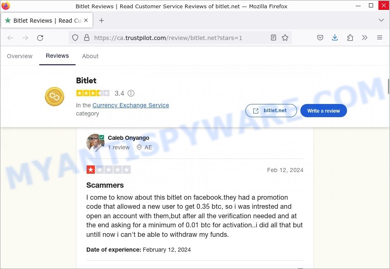Click the Write a review button
This screenshot has height=269, width=390.
point(323,111)
